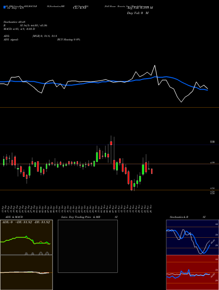Select the '12 Day' moving average label

click(x=15, y=8)
